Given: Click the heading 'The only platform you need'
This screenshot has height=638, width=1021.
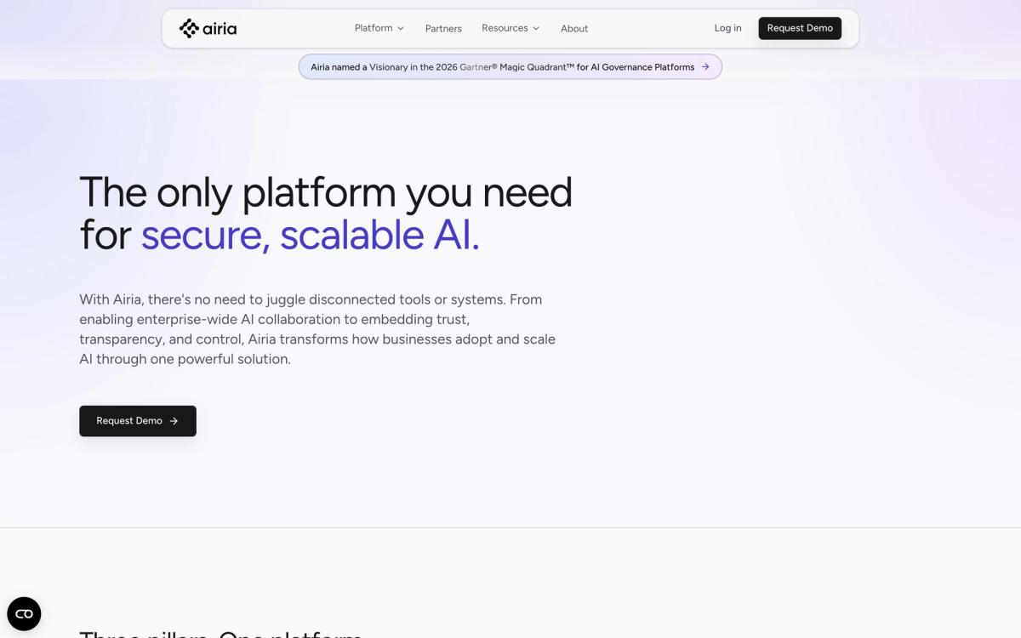Looking at the screenshot, I should [326, 192].
